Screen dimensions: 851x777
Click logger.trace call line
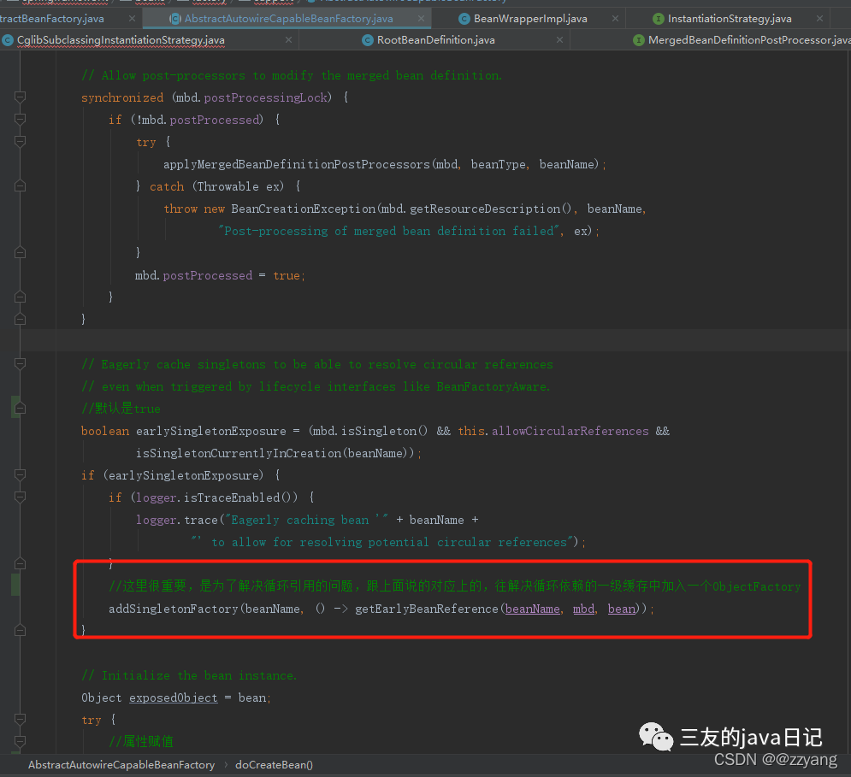[307, 520]
